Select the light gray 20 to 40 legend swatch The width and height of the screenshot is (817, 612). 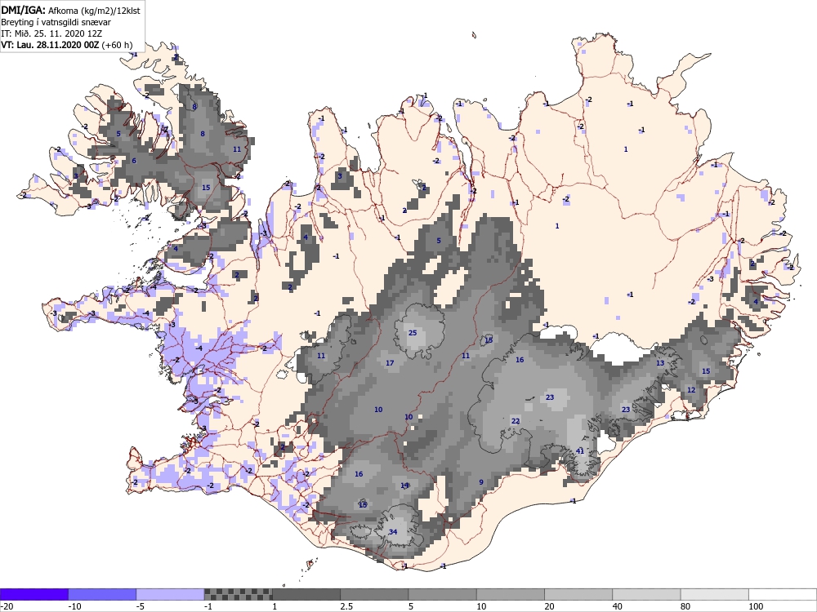click(578, 594)
